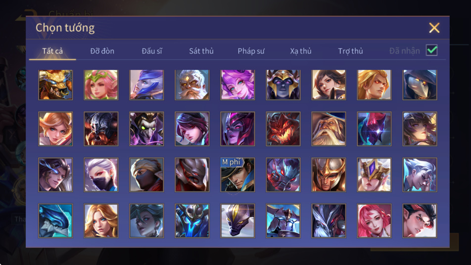The height and width of the screenshot is (265, 471).
Task: Select the pink-haired woman in bottom row
Action: tap(374, 221)
